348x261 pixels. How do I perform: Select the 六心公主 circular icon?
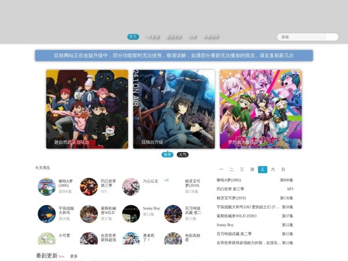tap(131, 187)
